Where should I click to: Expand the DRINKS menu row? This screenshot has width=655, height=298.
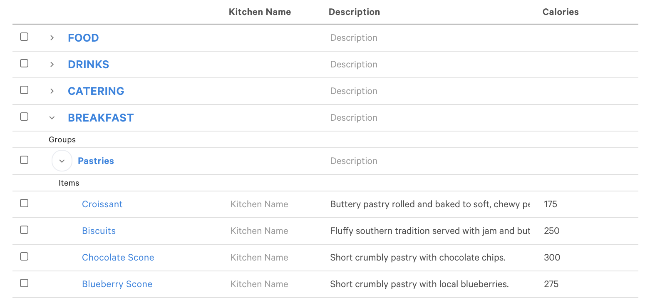pos(52,65)
